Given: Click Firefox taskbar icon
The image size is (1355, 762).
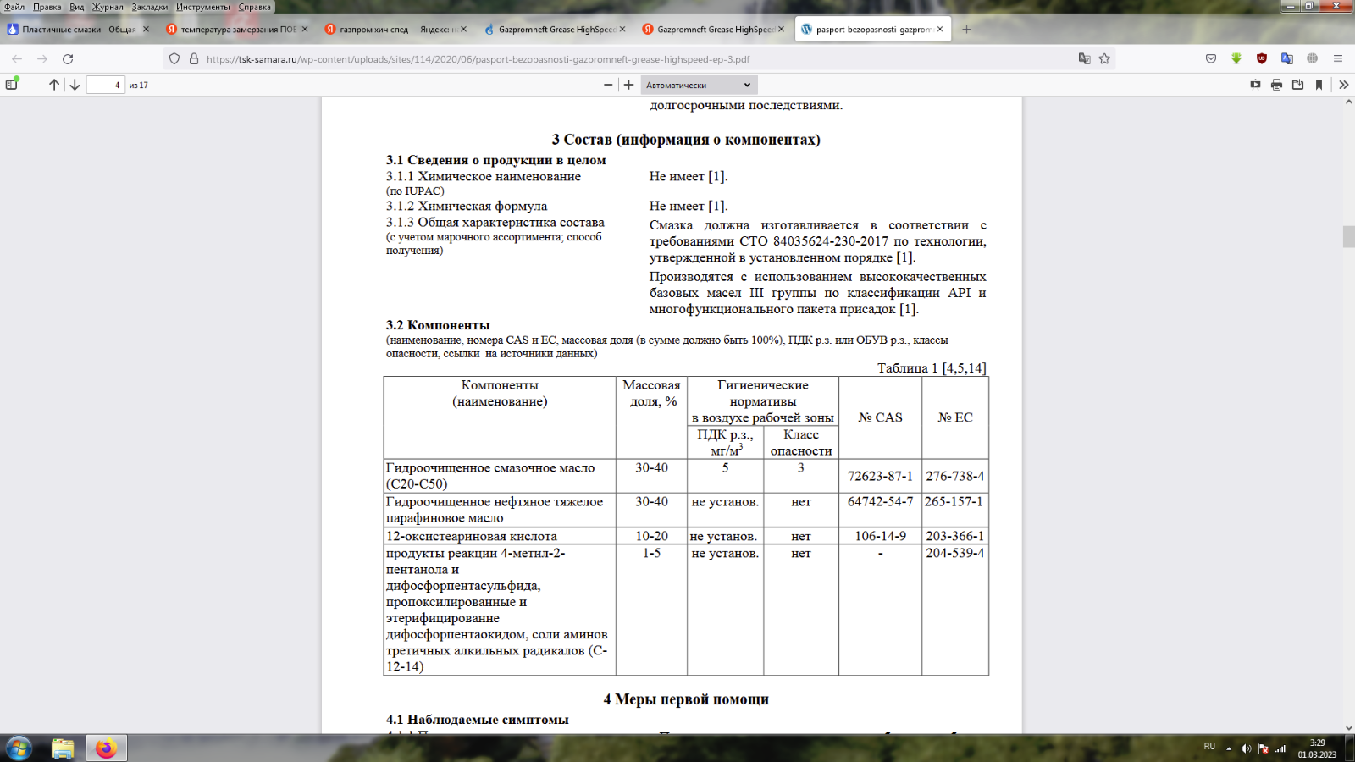Looking at the screenshot, I should click(x=106, y=748).
